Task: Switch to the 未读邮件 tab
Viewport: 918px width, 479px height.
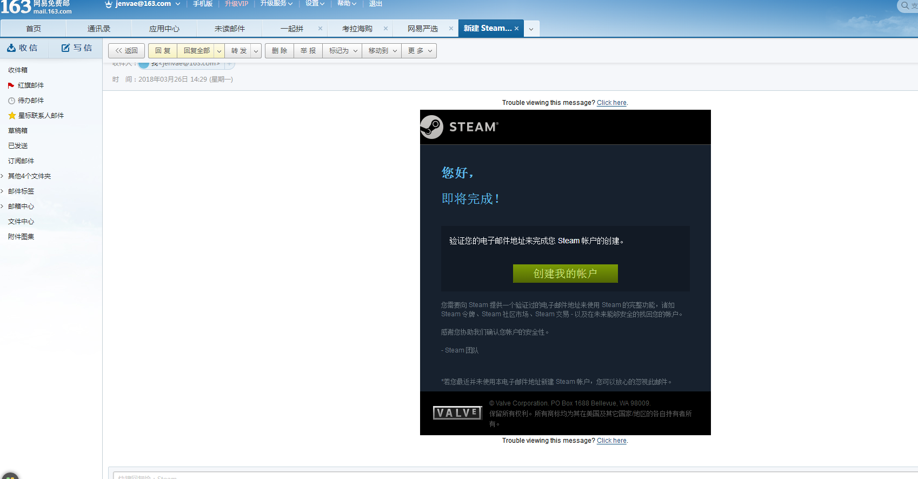Action: click(x=229, y=29)
